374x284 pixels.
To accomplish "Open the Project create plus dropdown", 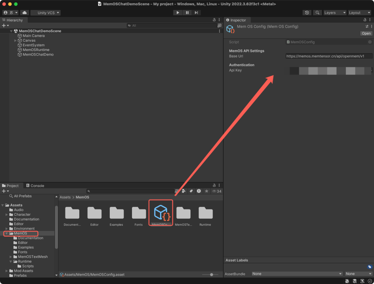I will click(5, 191).
